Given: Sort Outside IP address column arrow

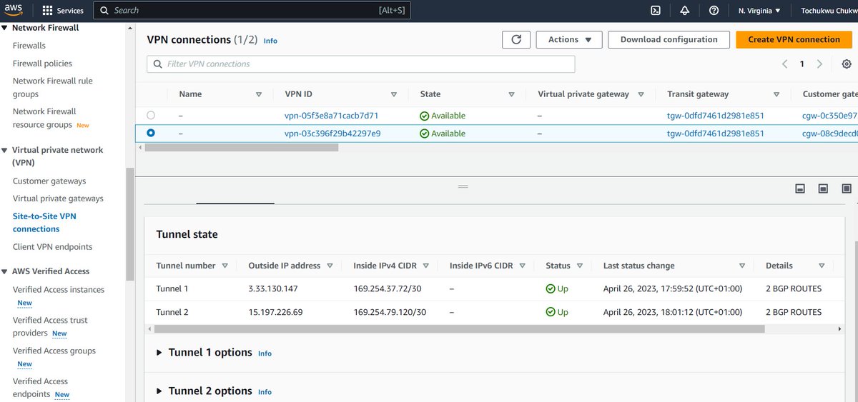Looking at the screenshot, I should [330, 266].
